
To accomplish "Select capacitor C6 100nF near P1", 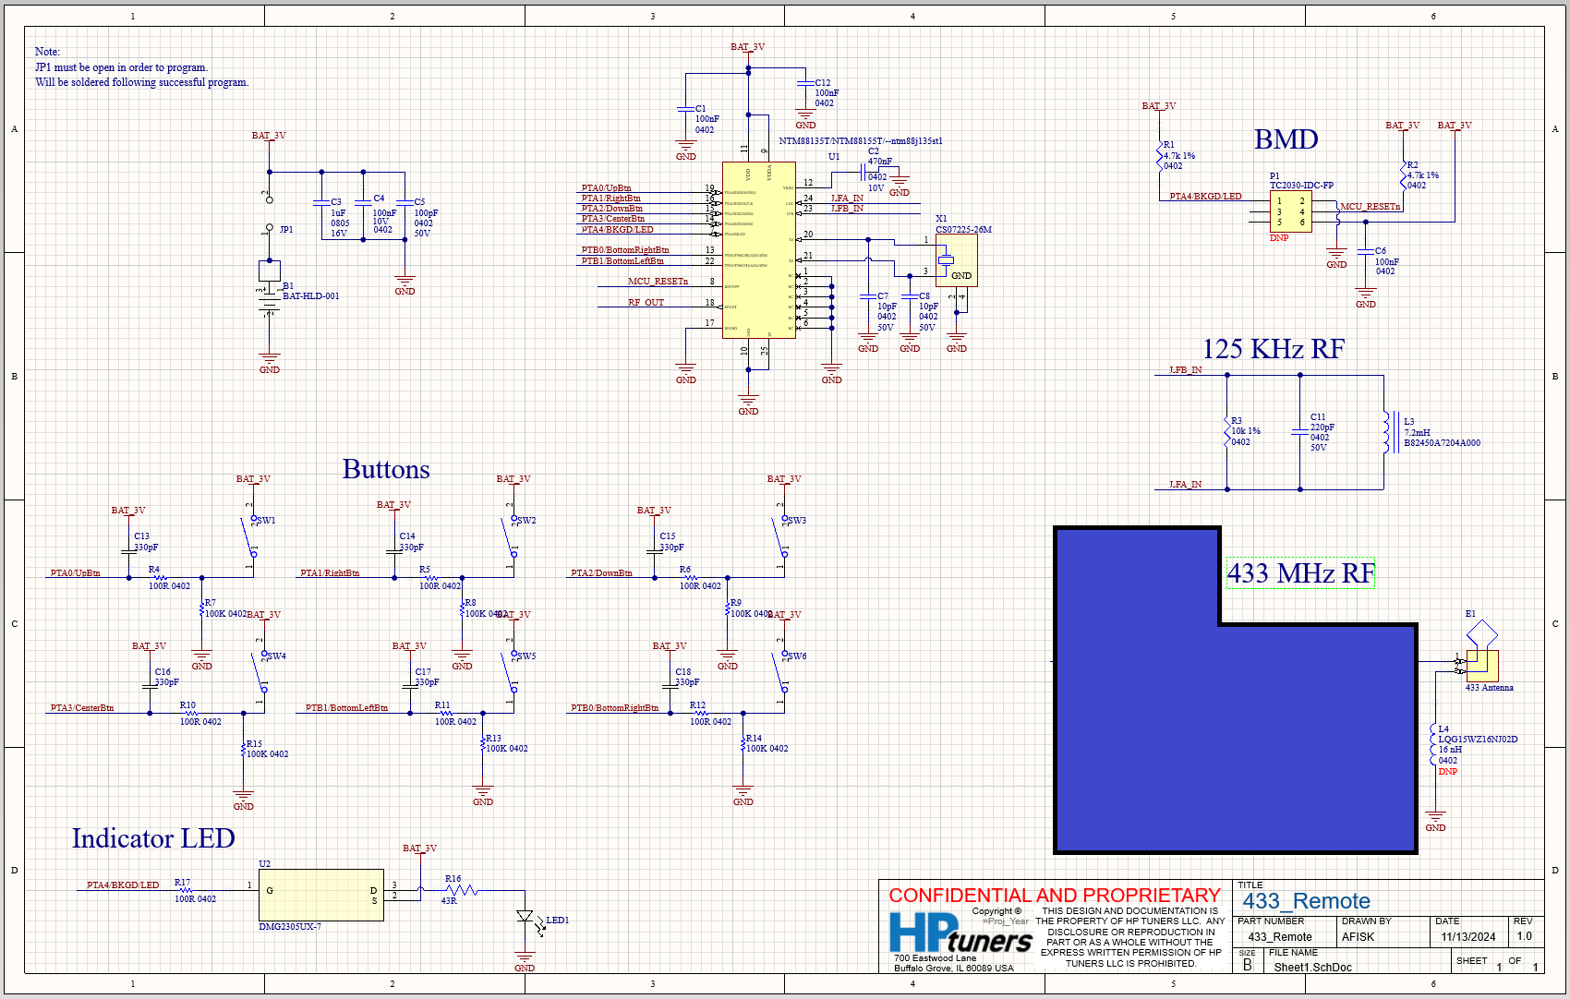I will tap(1366, 252).
